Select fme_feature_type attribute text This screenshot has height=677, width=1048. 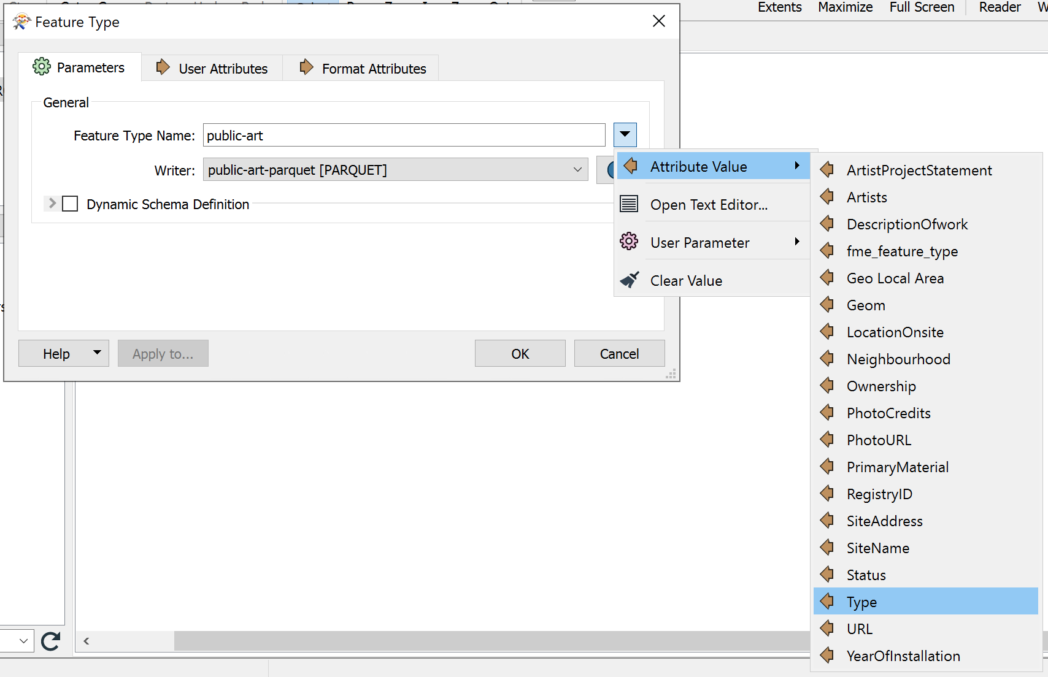902,251
